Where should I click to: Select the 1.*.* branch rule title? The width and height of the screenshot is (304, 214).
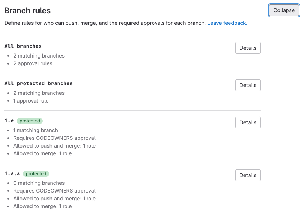(x=11, y=173)
